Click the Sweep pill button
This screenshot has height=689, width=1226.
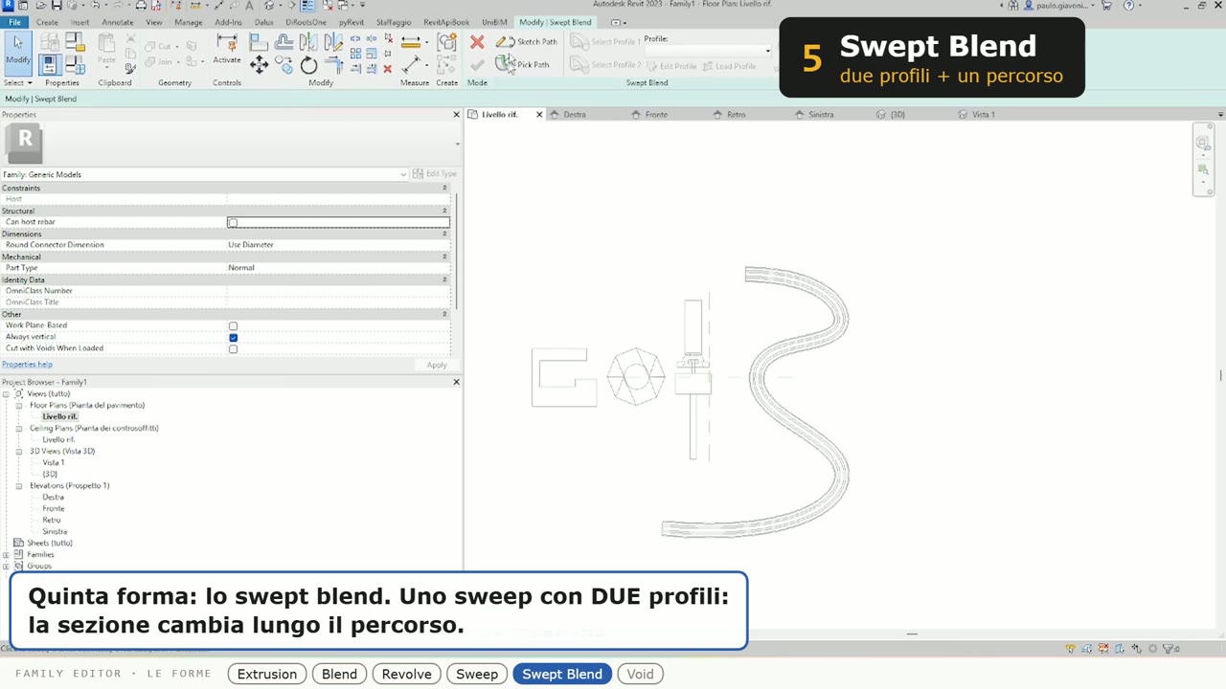pyautogui.click(x=477, y=675)
